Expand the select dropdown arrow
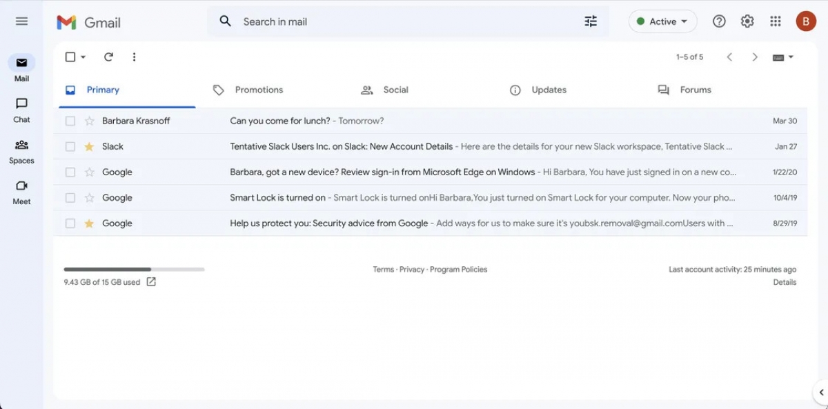The image size is (828, 409). point(83,57)
